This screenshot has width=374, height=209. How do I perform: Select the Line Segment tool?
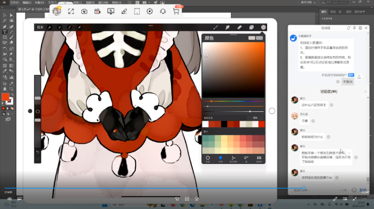(x=11, y=32)
